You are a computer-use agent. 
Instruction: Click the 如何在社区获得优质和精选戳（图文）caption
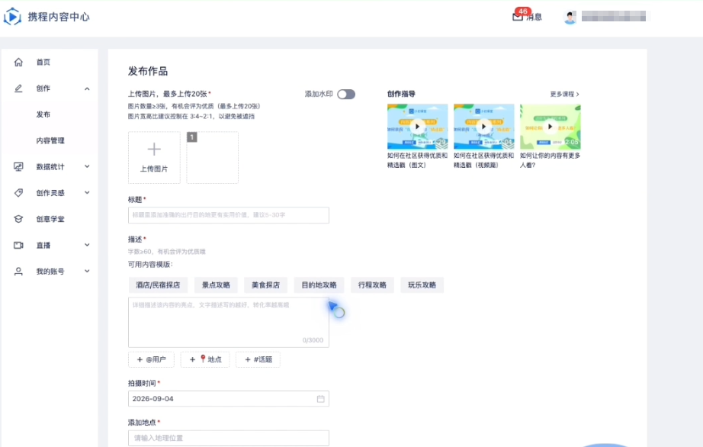[417, 160]
